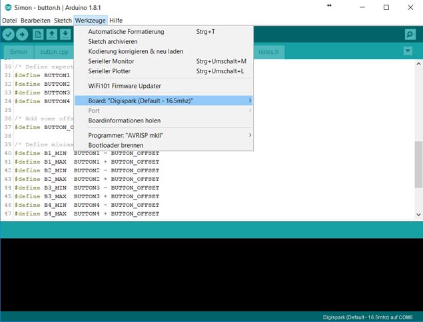Screen dimensions: 423x322
Task: Expand the Board submenu arrow
Action: click(250, 100)
